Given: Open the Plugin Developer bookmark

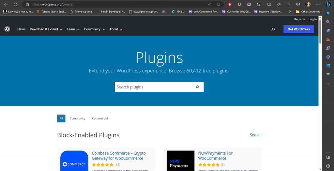Looking at the screenshot, I should 111,12.
